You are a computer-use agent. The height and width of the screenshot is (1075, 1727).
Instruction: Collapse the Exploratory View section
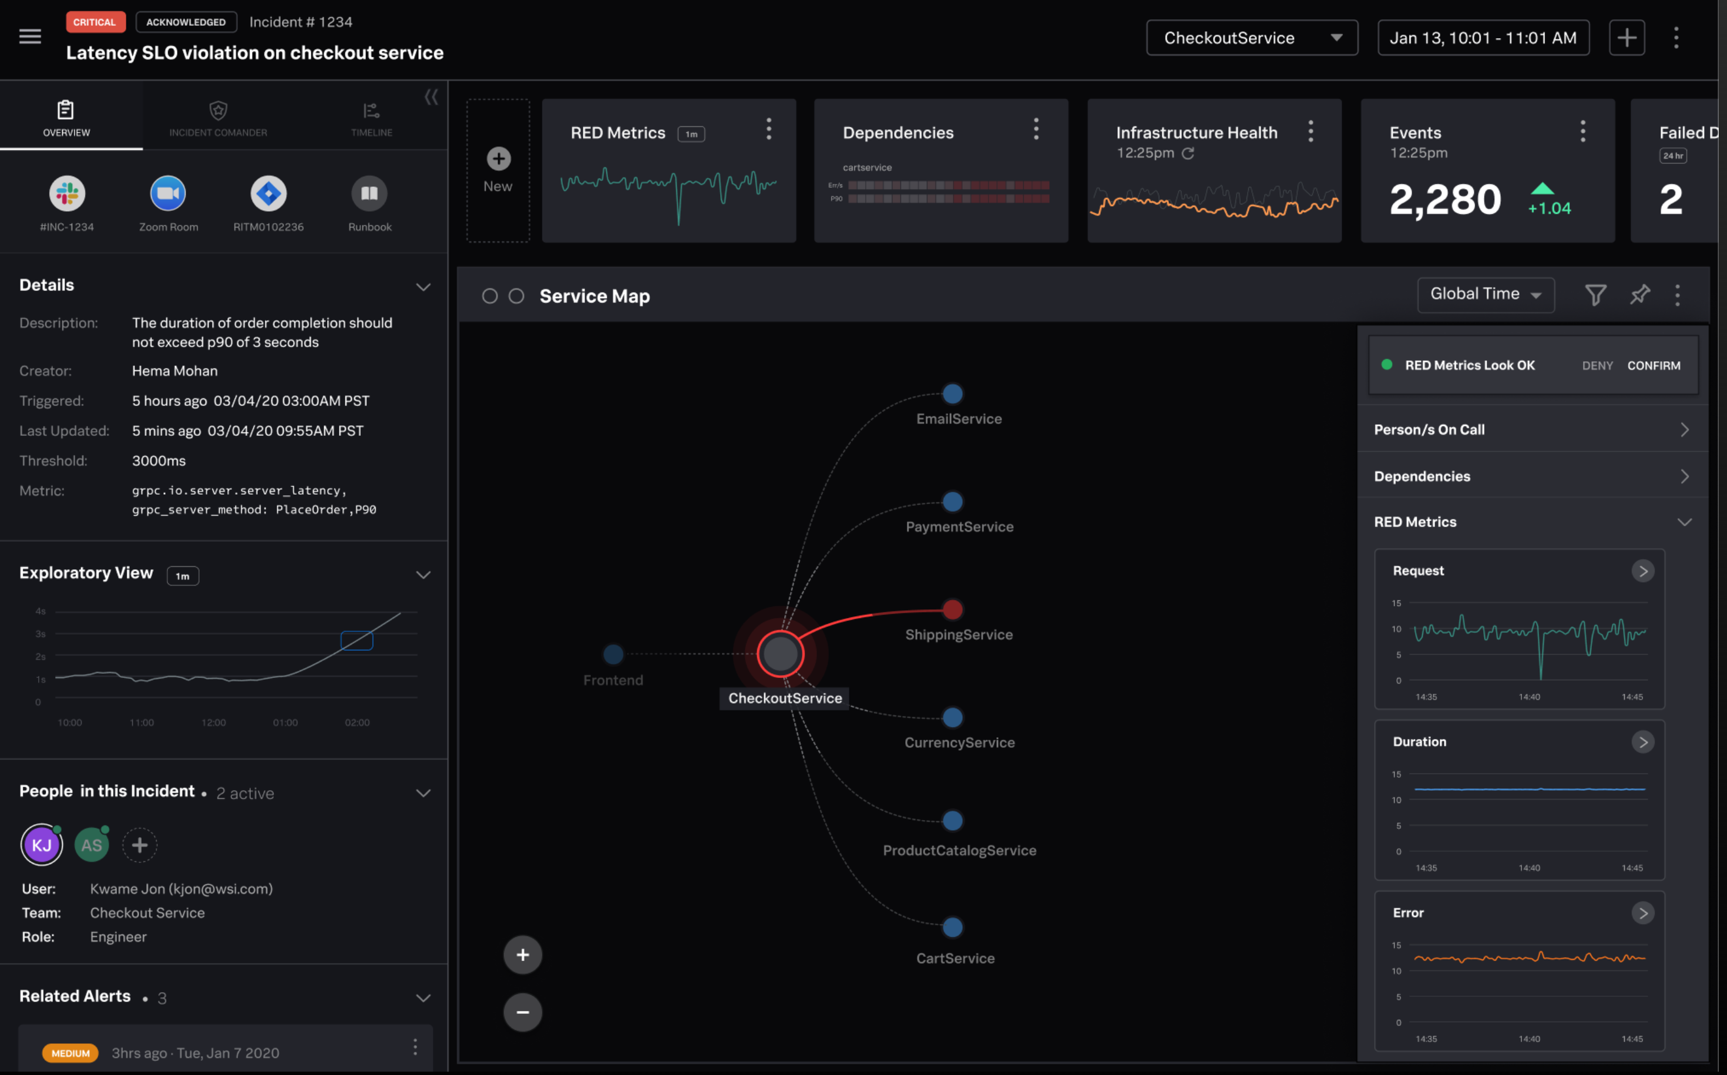coord(423,575)
